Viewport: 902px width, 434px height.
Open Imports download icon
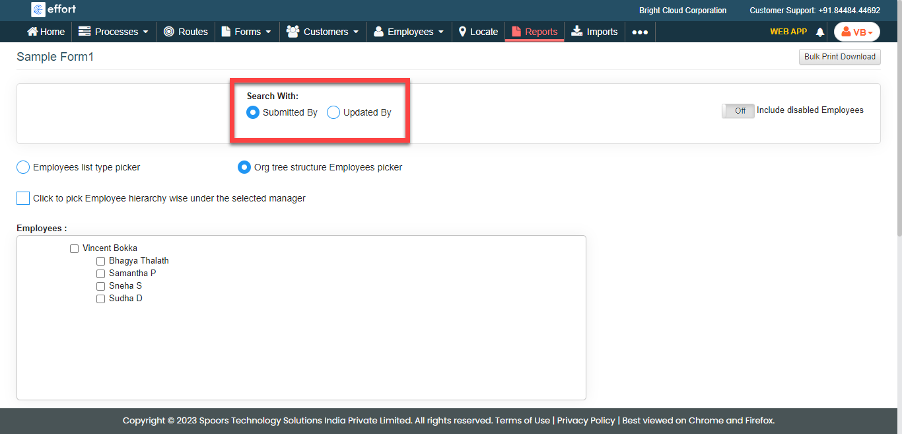[x=577, y=32]
